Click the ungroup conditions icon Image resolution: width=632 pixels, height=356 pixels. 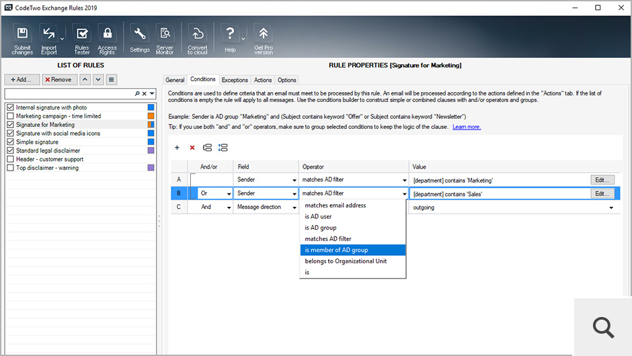(x=223, y=148)
